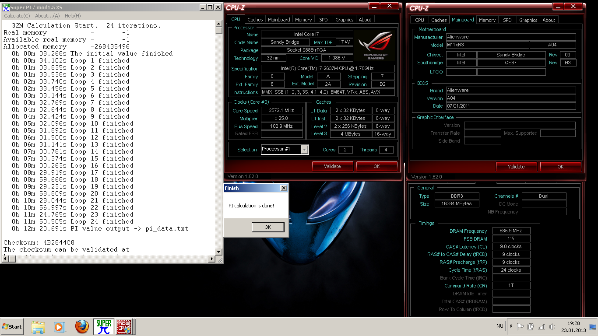Open Windows Explorer from the taskbar

click(39, 327)
